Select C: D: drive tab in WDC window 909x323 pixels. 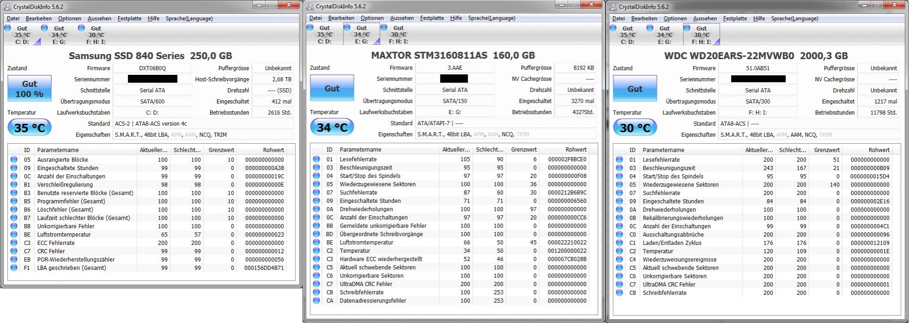click(x=627, y=35)
